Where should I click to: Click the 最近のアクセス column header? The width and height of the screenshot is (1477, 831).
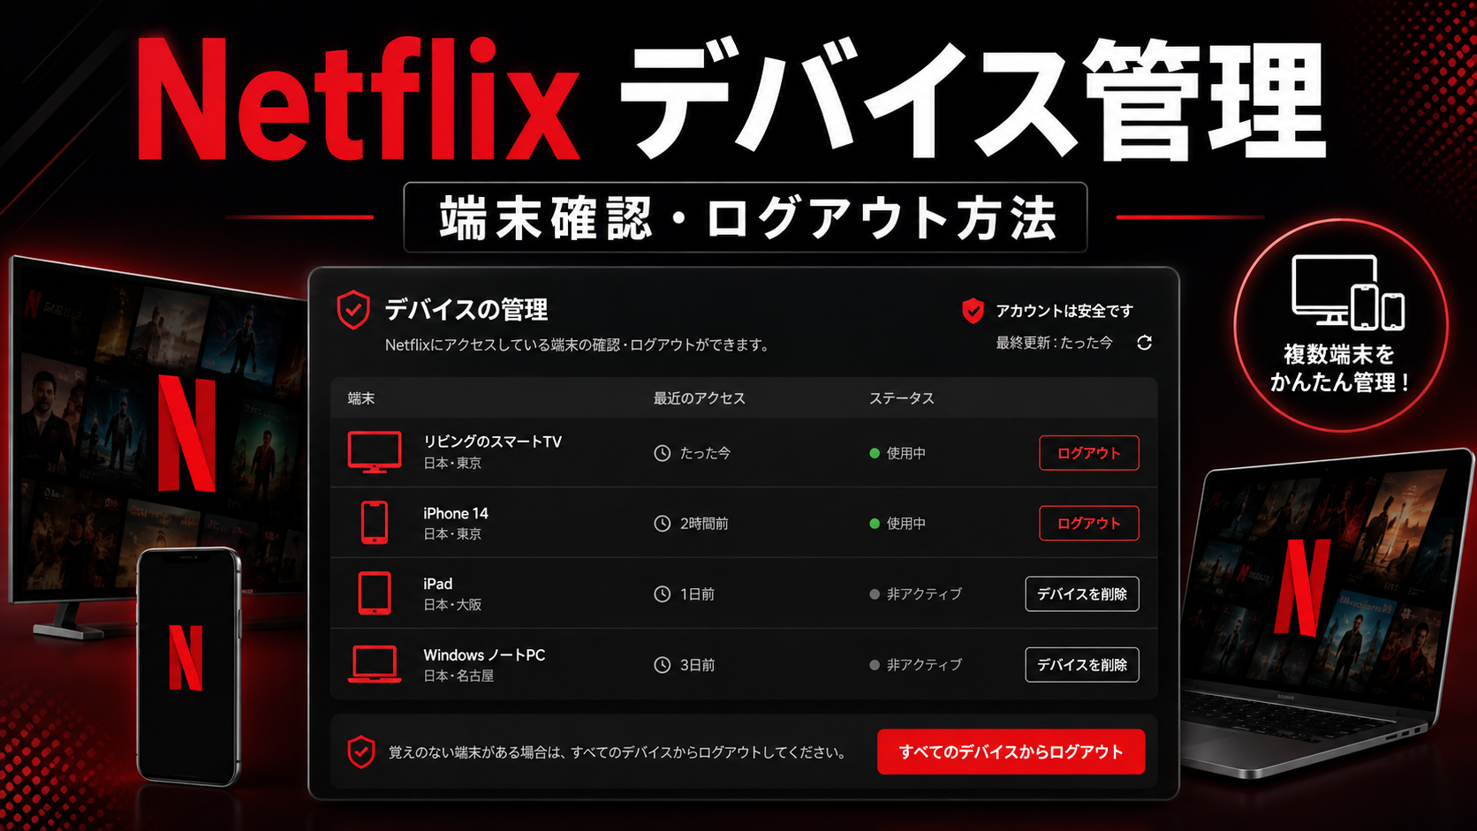[x=699, y=398]
